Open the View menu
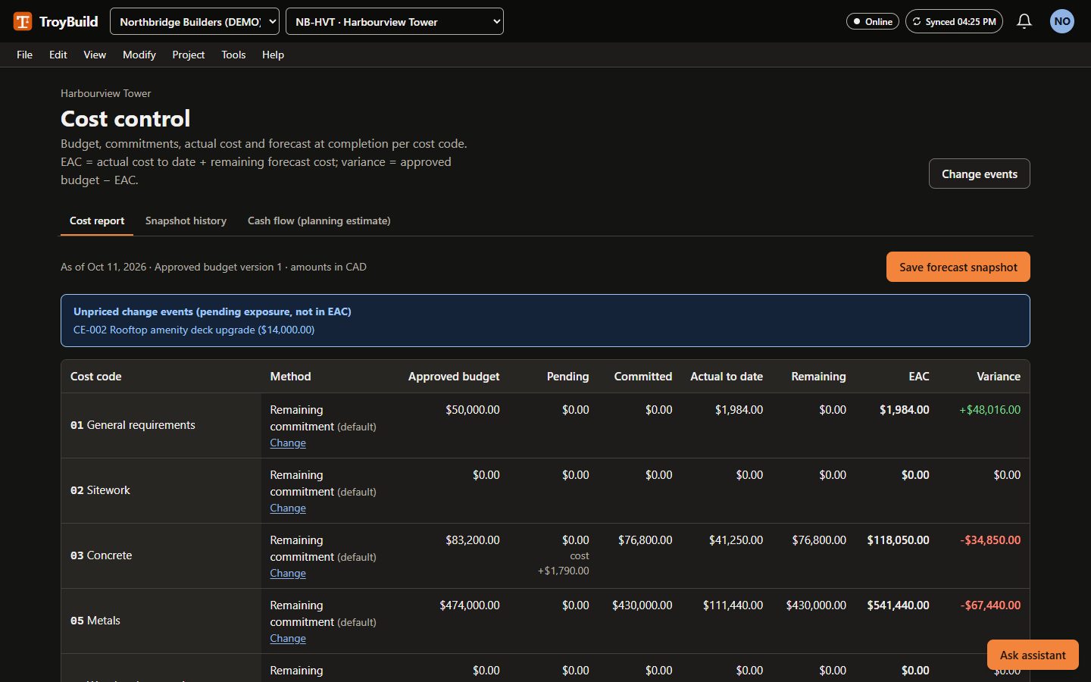 [95, 55]
